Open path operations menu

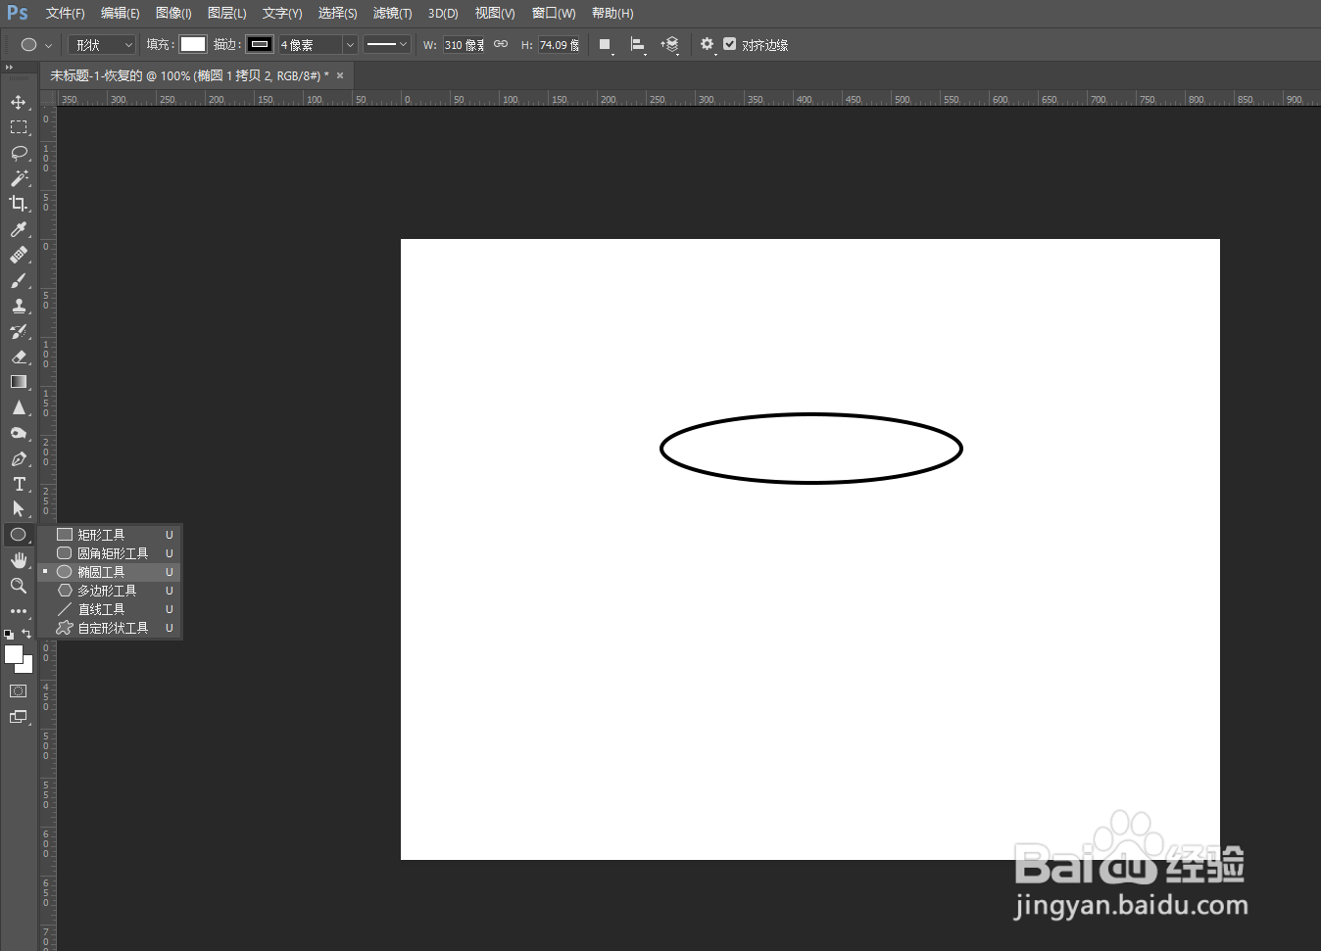(x=606, y=45)
